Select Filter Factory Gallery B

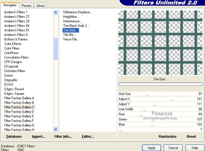(x=19, y=103)
